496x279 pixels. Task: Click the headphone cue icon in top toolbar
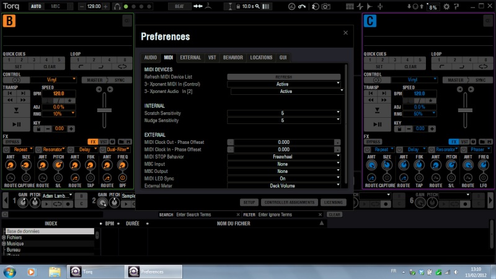(117, 6)
